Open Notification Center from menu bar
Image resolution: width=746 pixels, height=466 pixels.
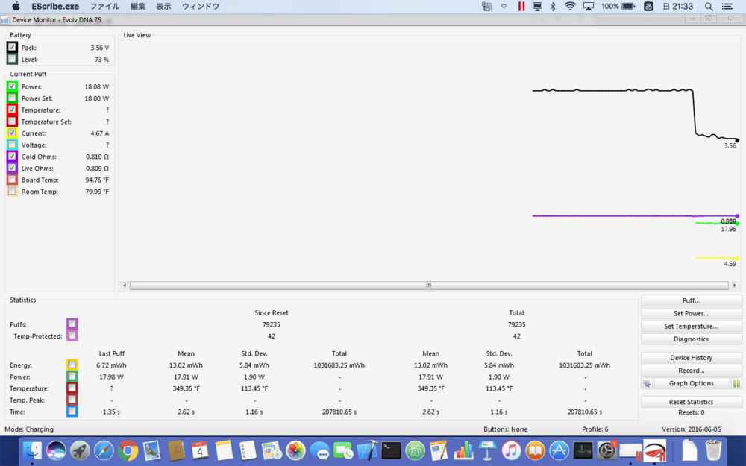point(727,6)
